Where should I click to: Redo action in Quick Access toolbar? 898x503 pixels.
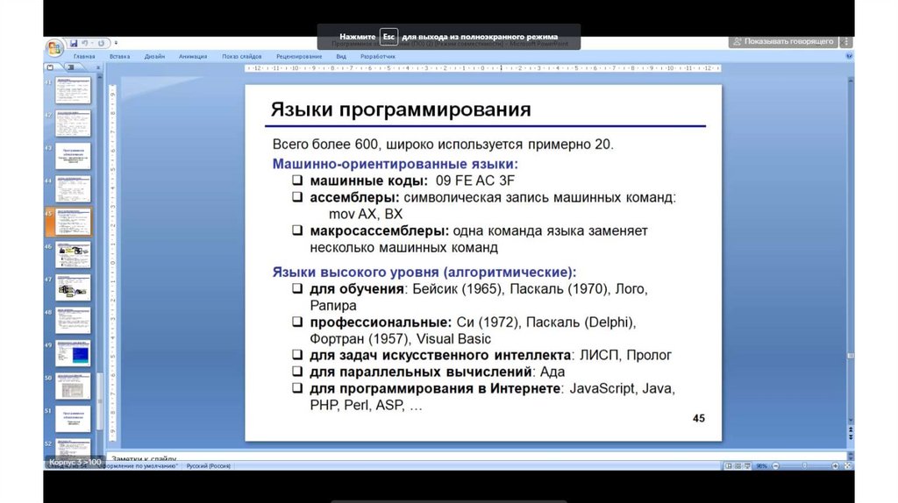102,43
